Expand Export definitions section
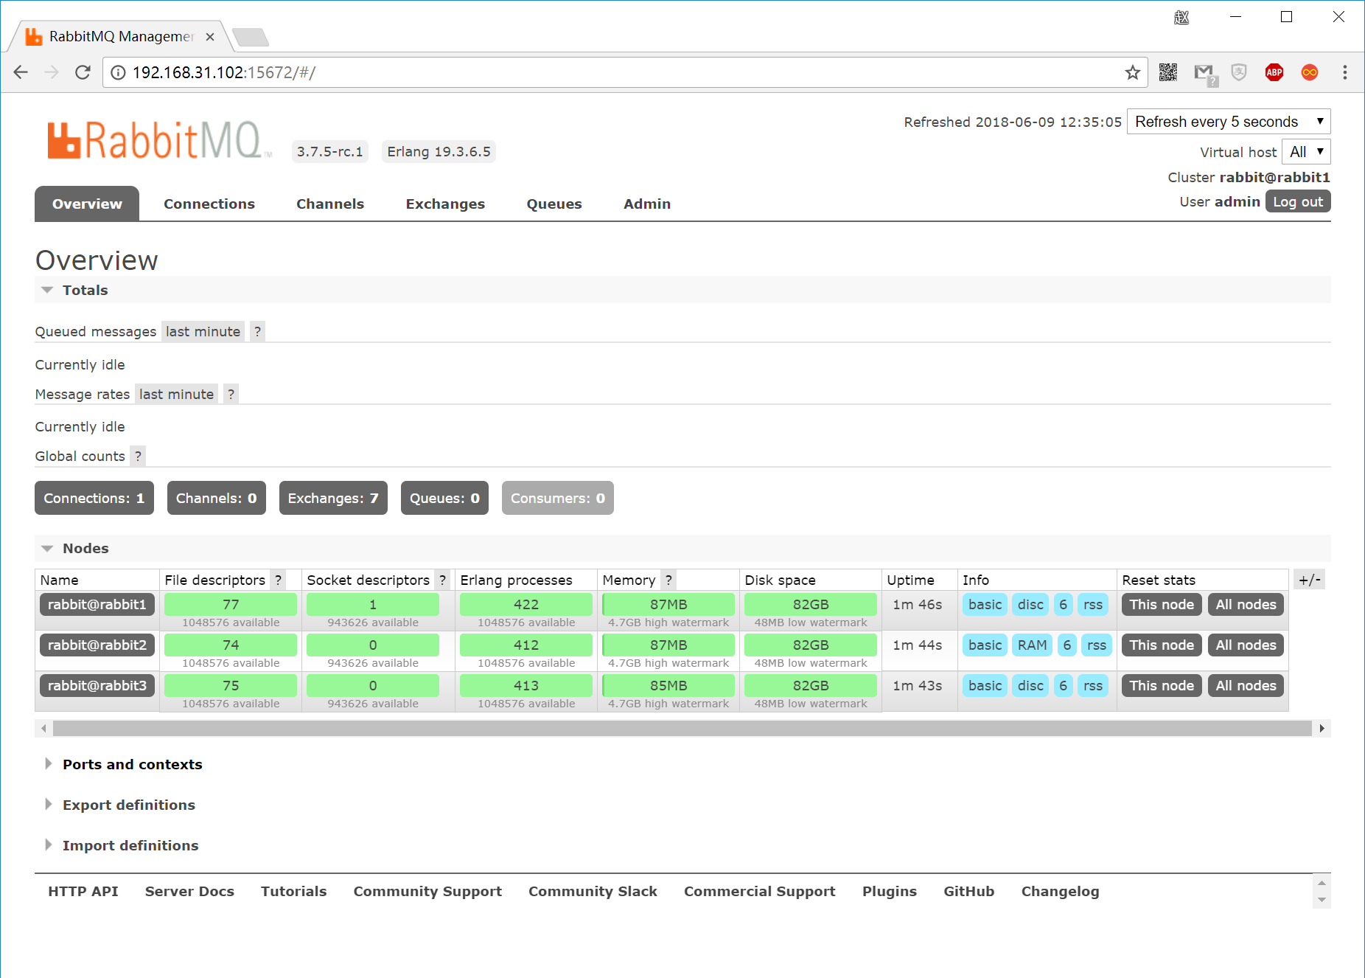Screen dimensions: 1365x978 point(128,805)
